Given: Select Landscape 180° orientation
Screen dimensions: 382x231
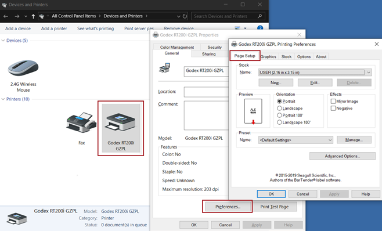Looking at the screenshot, I should (x=279, y=122).
